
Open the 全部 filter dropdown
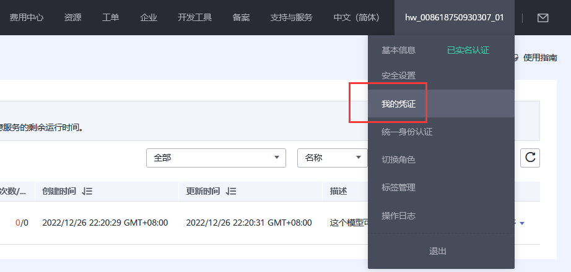[x=216, y=158]
